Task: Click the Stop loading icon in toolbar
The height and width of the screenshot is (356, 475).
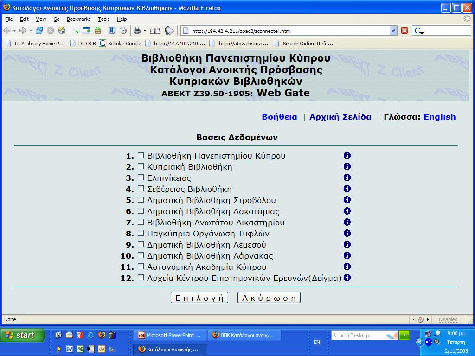Action: pyautogui.click(x=50, y=31)
